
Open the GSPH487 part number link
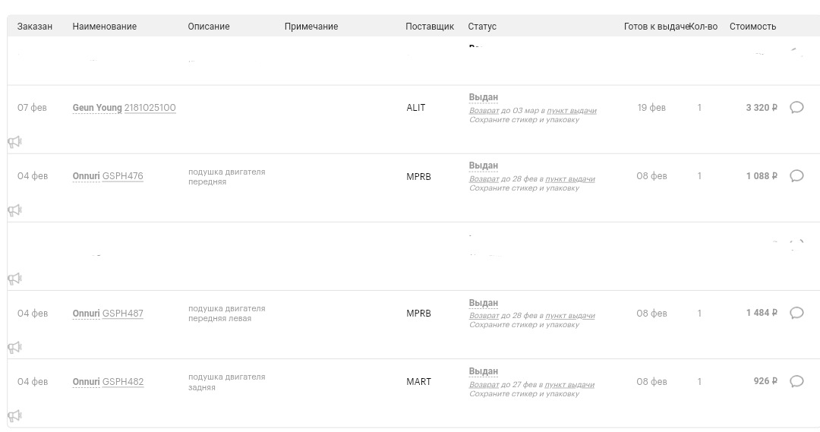tap(122, 314)
